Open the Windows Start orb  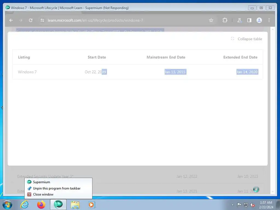pyautogui.click(x=7, y=205)
